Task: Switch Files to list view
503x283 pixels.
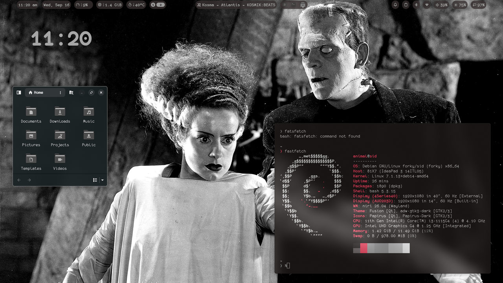Action: (95, 180)
